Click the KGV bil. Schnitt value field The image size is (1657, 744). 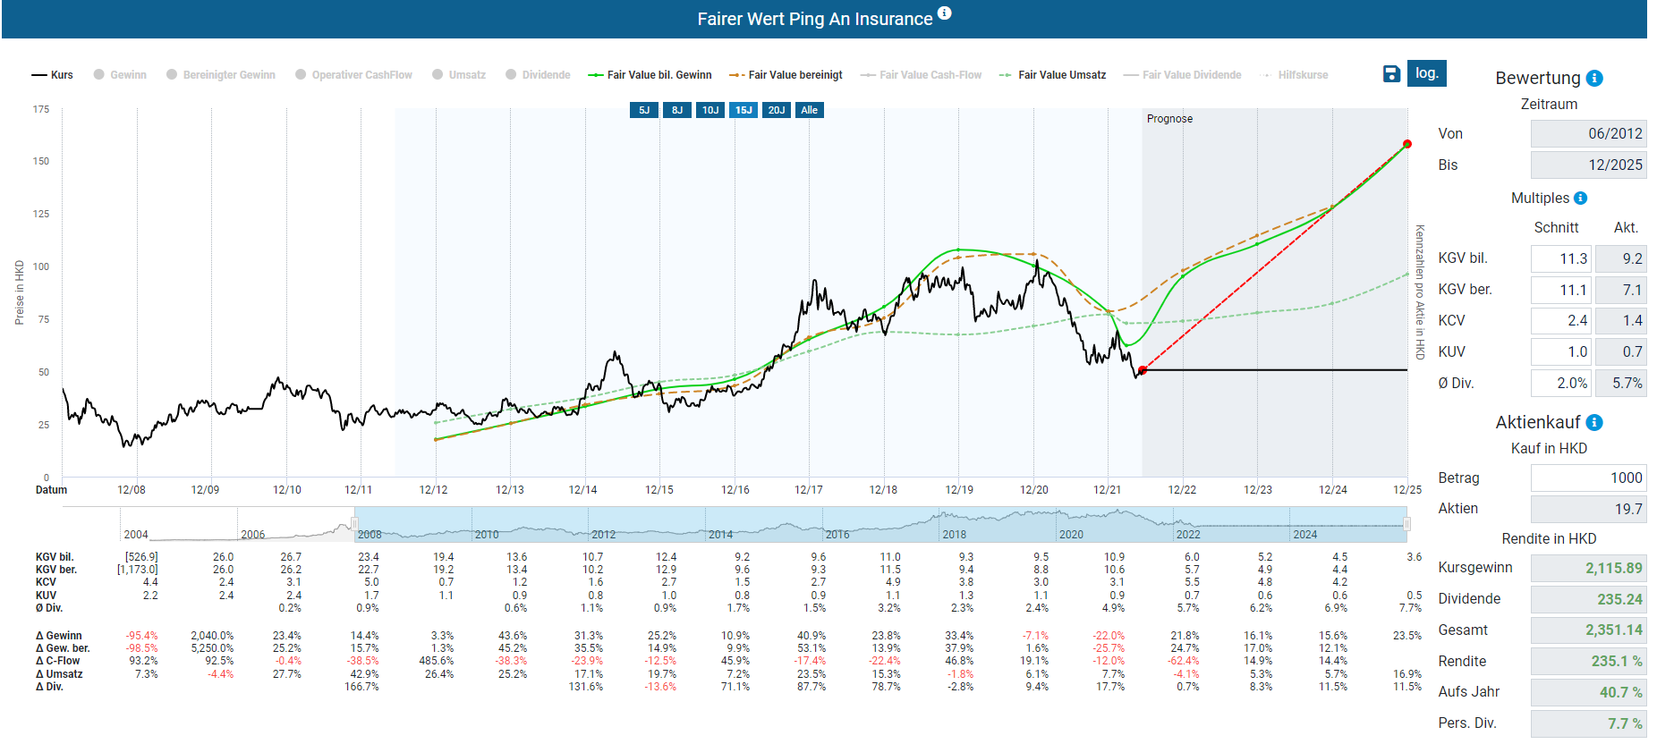(x=1560, y=259)
